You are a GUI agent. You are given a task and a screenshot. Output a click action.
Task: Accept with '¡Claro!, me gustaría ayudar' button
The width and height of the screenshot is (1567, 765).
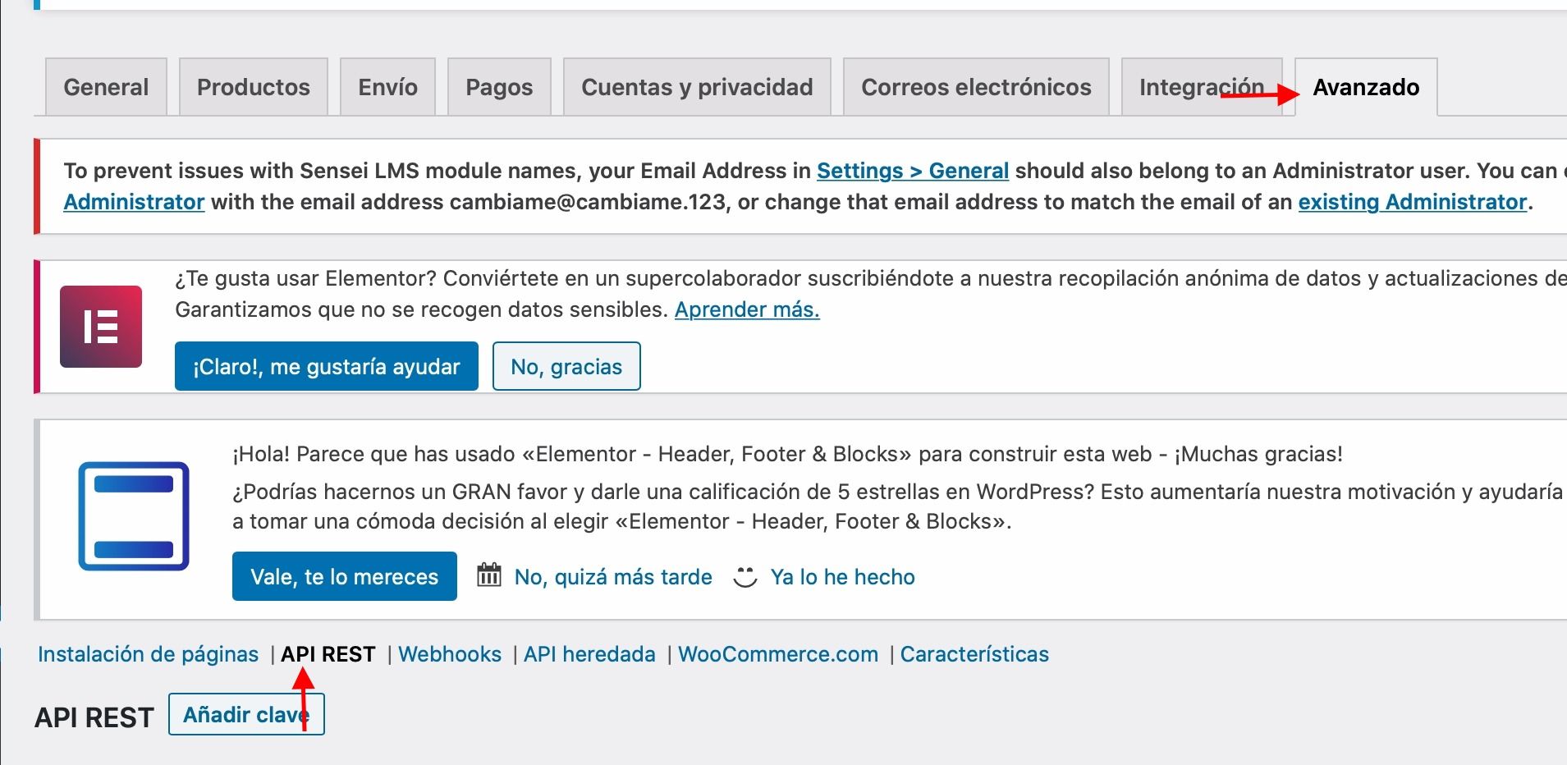(x=327, y=366)
